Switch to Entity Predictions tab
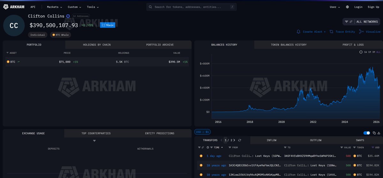The image size is (383, 178). tap(160, 133)
